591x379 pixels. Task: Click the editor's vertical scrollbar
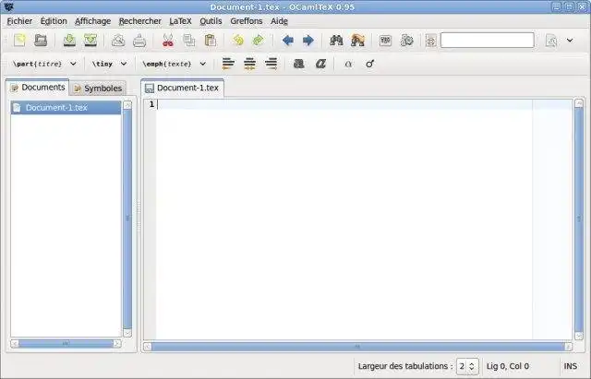579,219
